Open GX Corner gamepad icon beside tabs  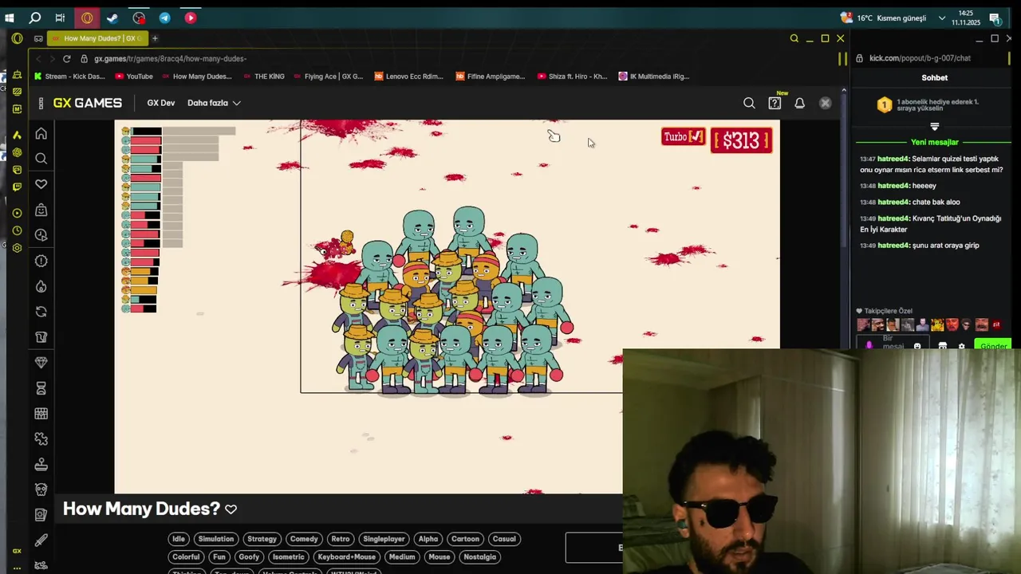38,38
